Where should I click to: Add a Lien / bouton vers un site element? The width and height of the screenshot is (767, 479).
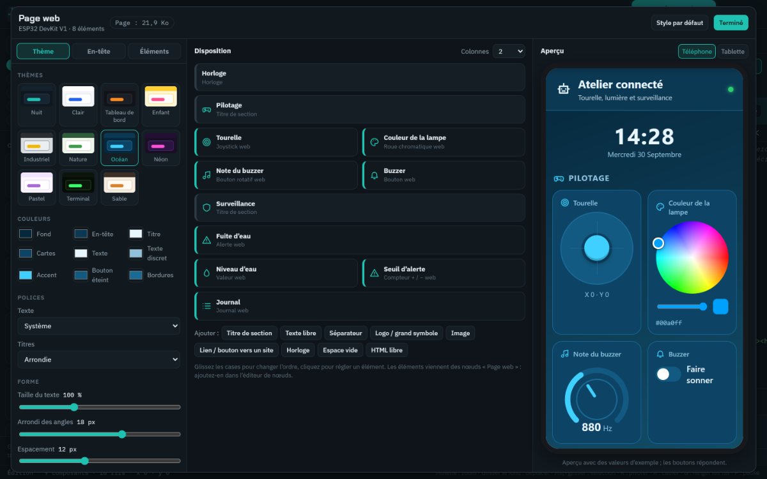(x=236, y=350)
